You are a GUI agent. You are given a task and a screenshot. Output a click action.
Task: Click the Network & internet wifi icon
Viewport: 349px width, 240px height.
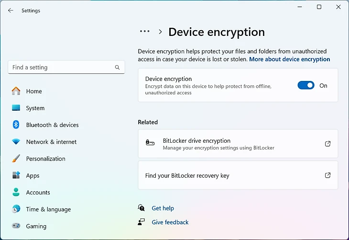[x=16, y=142]
